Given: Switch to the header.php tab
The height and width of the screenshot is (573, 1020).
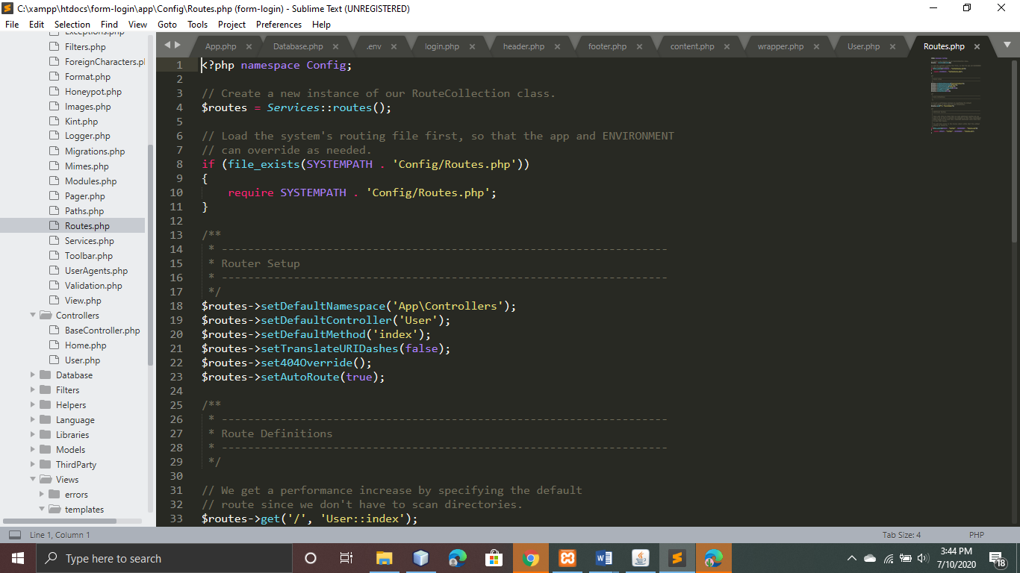Looking at the screenshot, I should [x=523, y=46].
